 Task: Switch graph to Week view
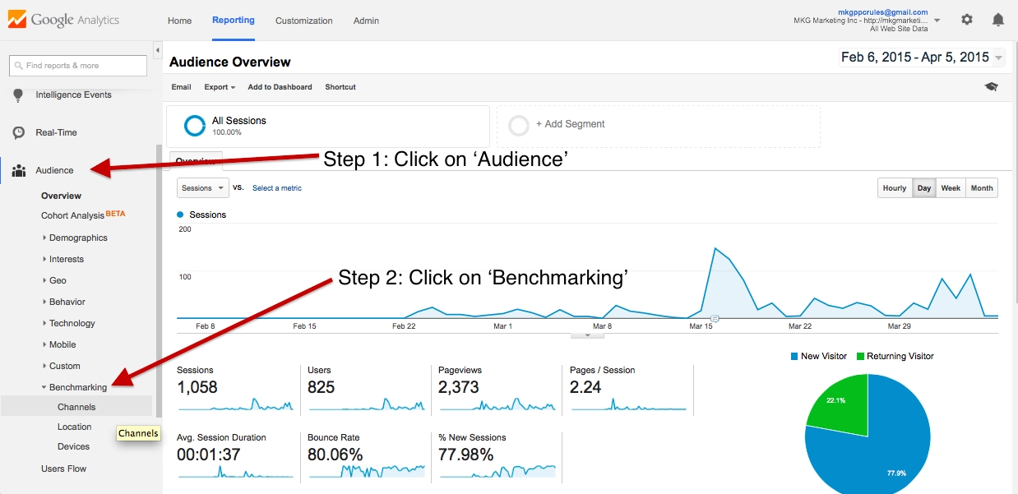click(951, 188)
